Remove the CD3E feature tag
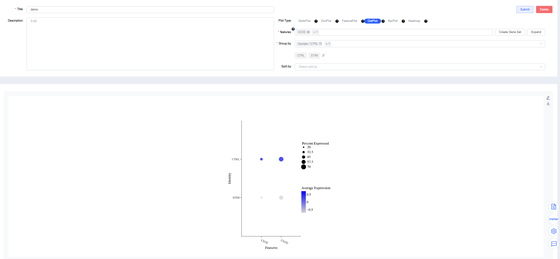560x259 pixels. pos(308,32)
